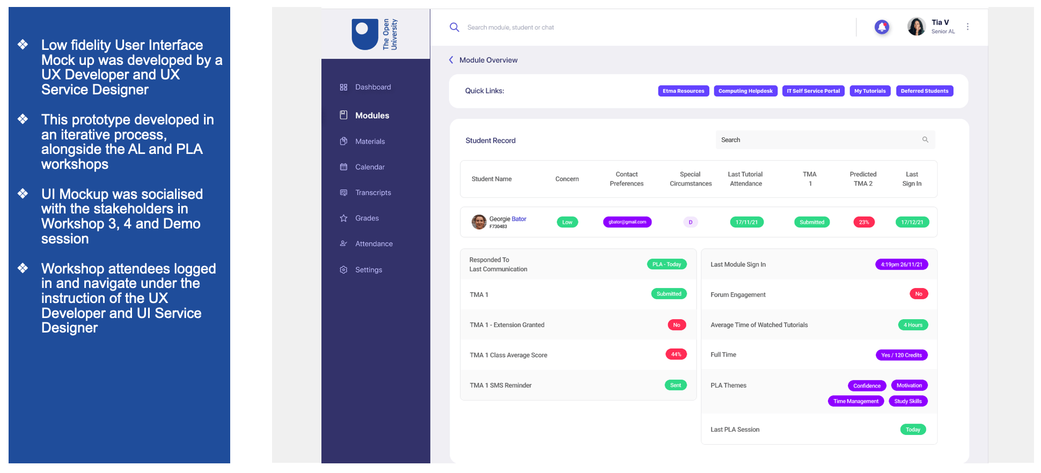Click the Student Record search field
This screenshot has height=473, width=1041.
click(816, 140)
